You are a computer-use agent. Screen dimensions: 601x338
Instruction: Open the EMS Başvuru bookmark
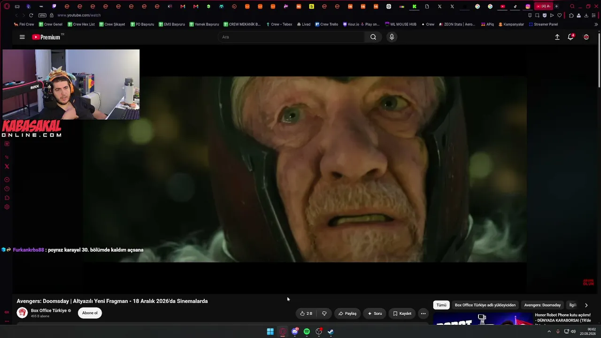tap(172, 24)
